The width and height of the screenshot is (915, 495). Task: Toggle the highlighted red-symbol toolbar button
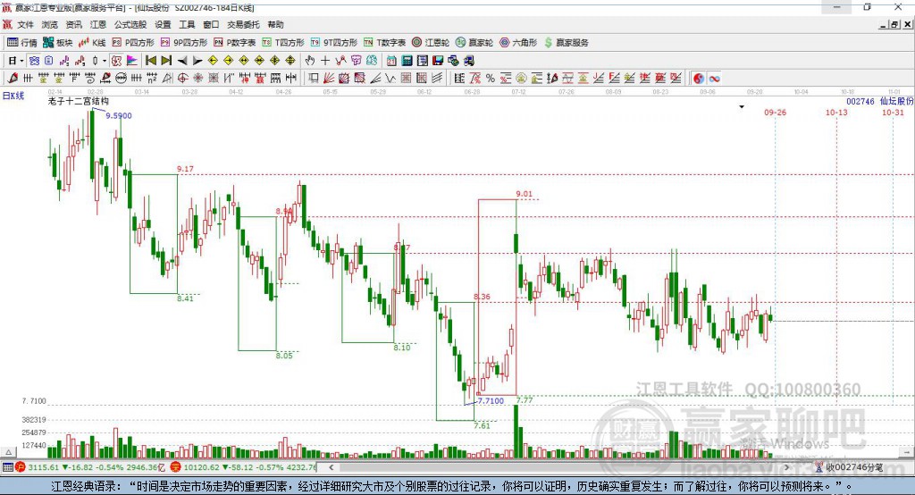pos(117,61)
